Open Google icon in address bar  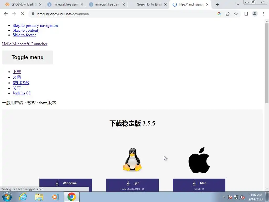click(219, 14)
